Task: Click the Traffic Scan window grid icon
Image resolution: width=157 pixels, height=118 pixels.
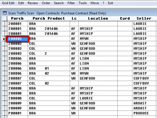Action: [x=5, y=13]
